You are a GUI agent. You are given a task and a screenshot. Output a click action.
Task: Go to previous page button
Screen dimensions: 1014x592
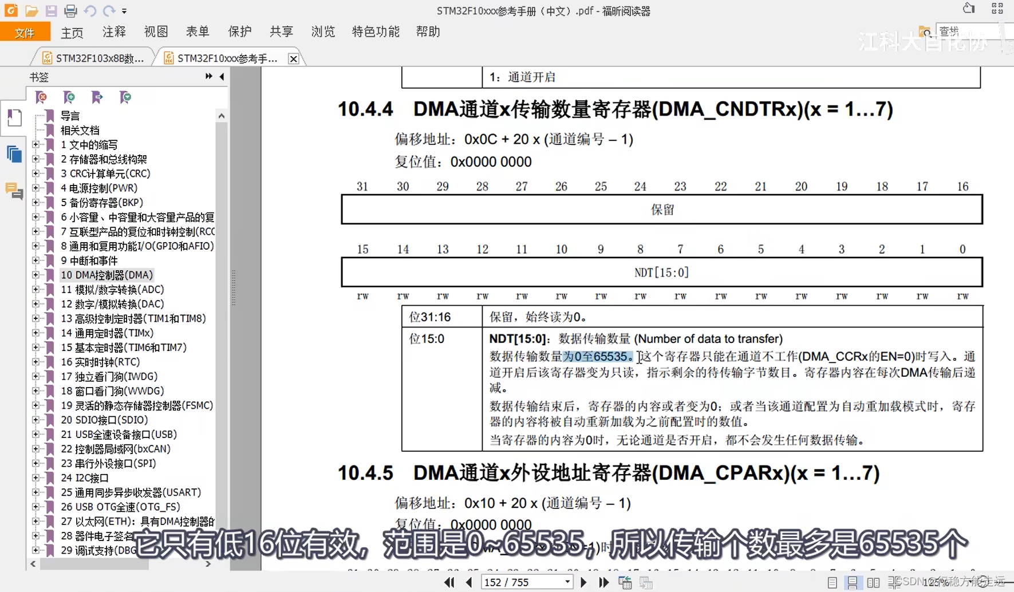pos(469,582)
